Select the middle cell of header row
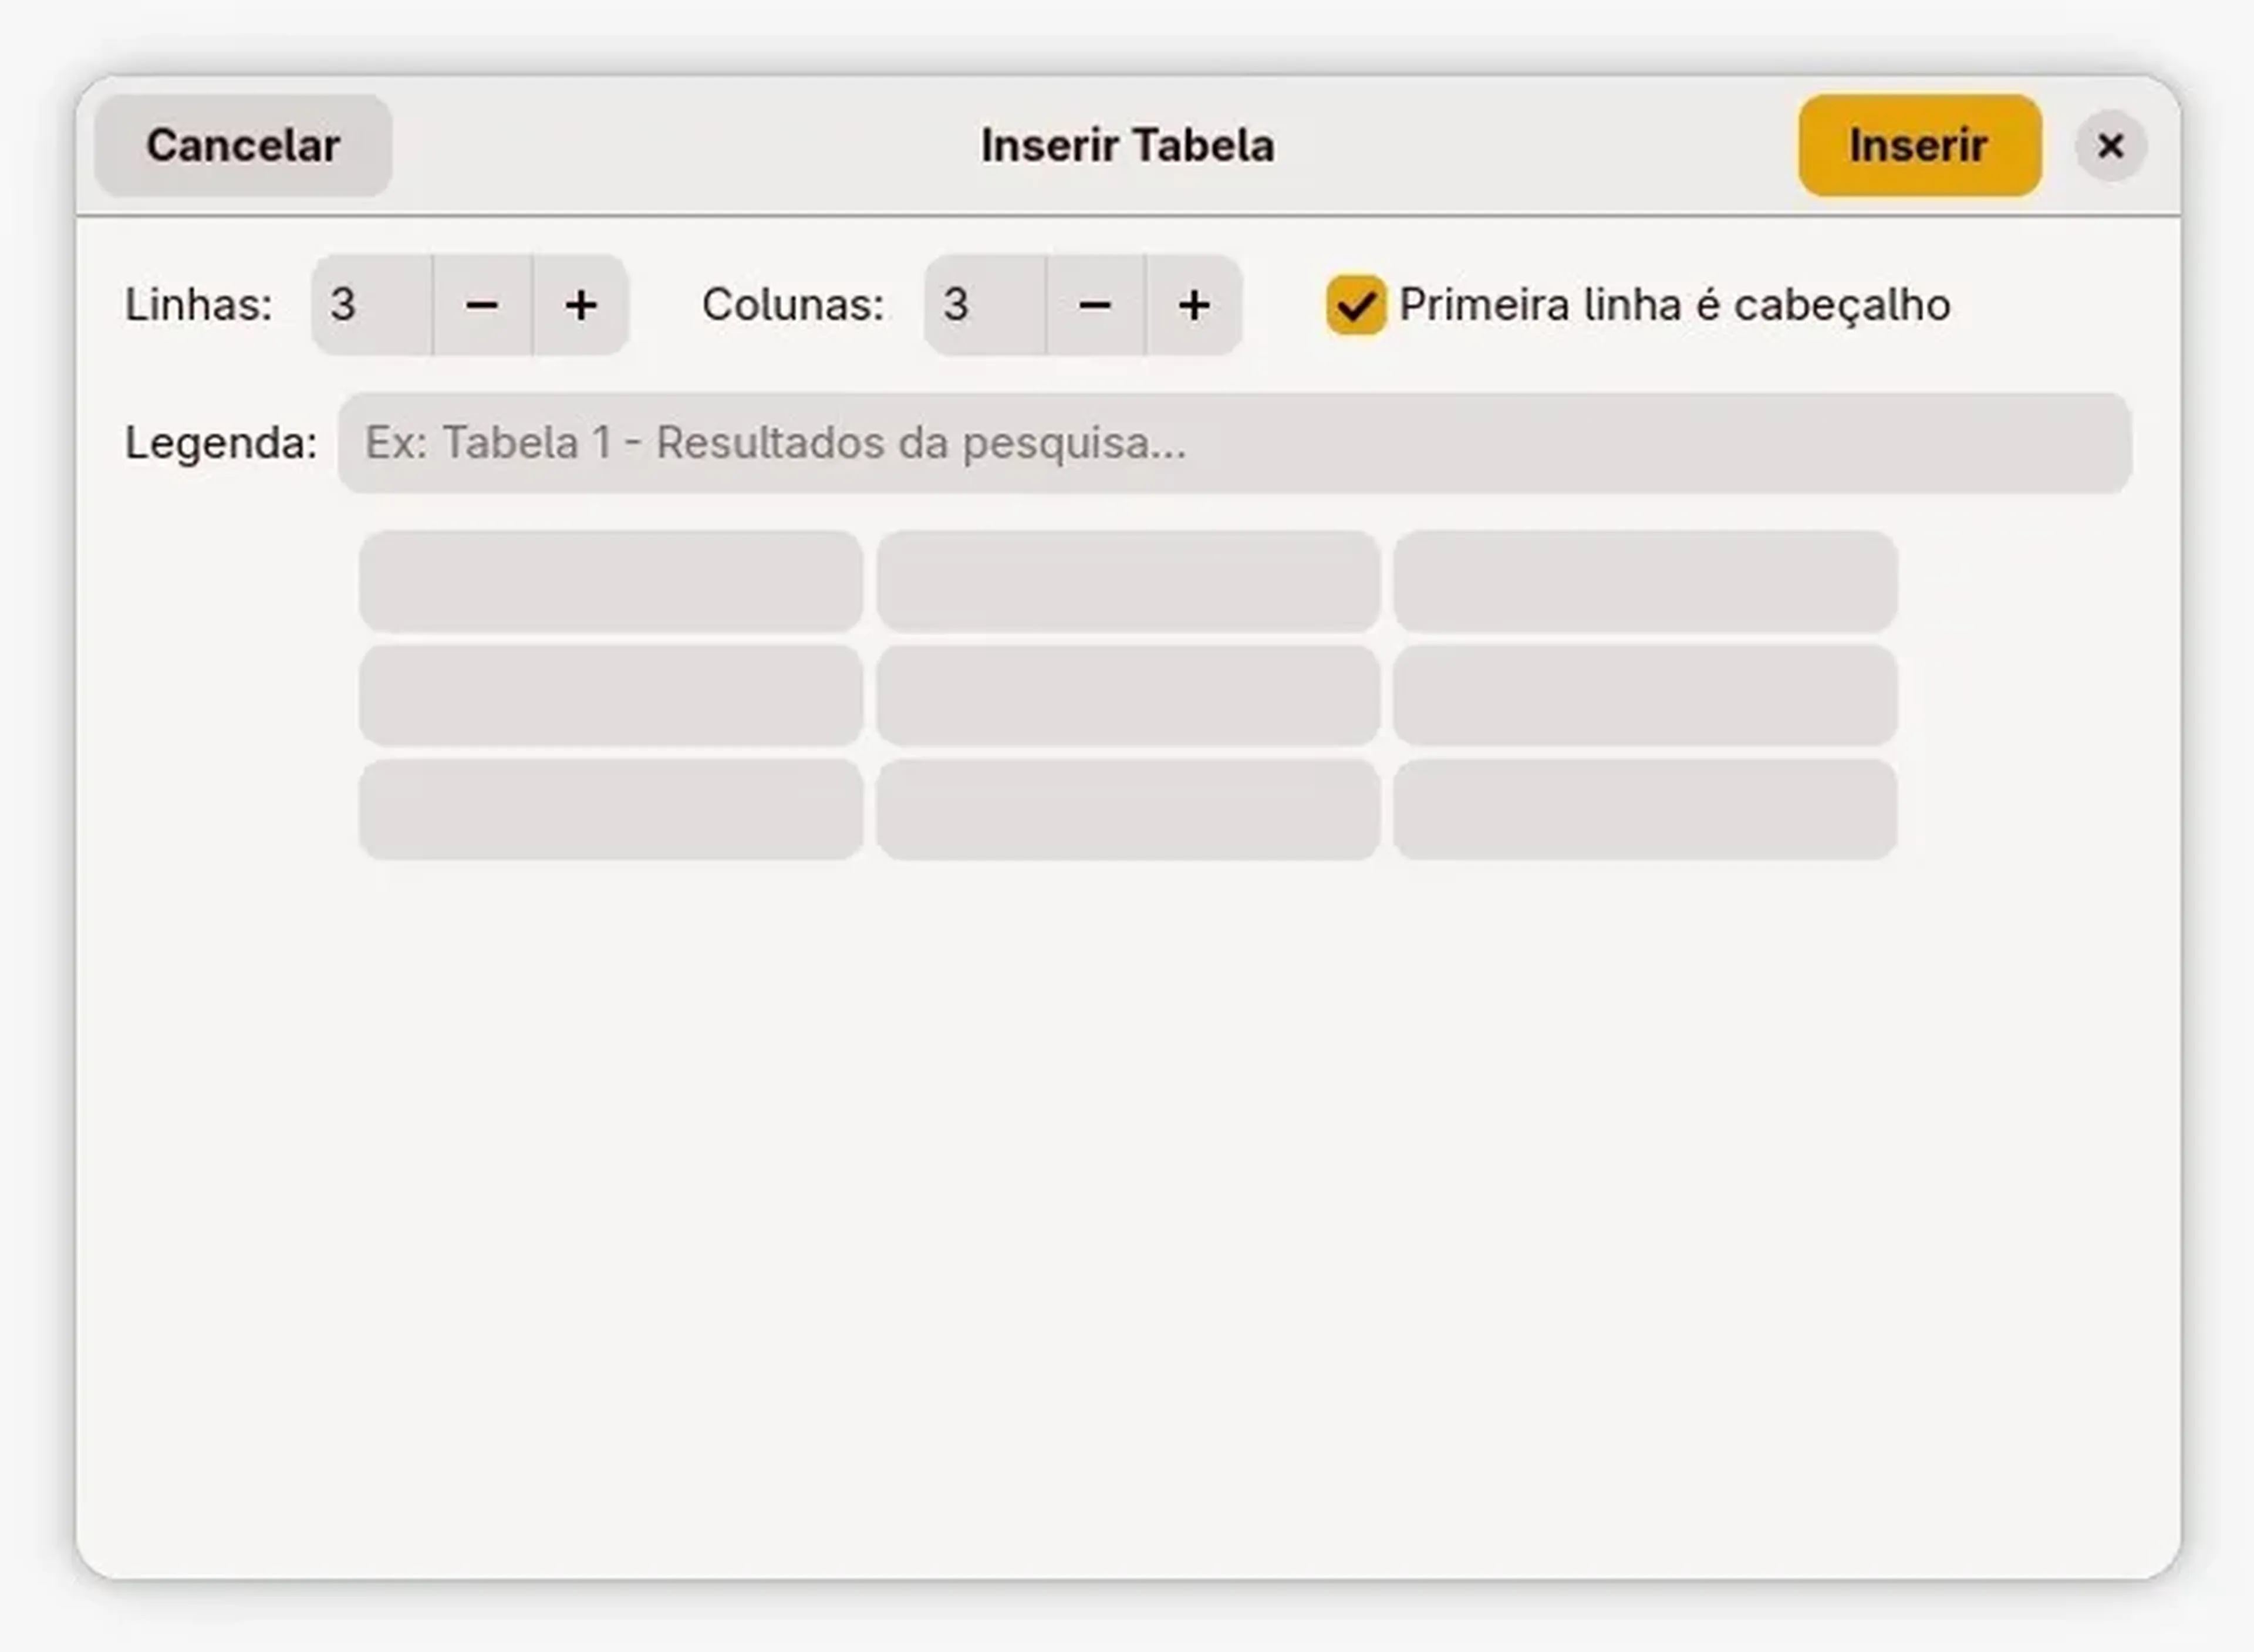The image size is (2254, 1652). (1128, 581)
